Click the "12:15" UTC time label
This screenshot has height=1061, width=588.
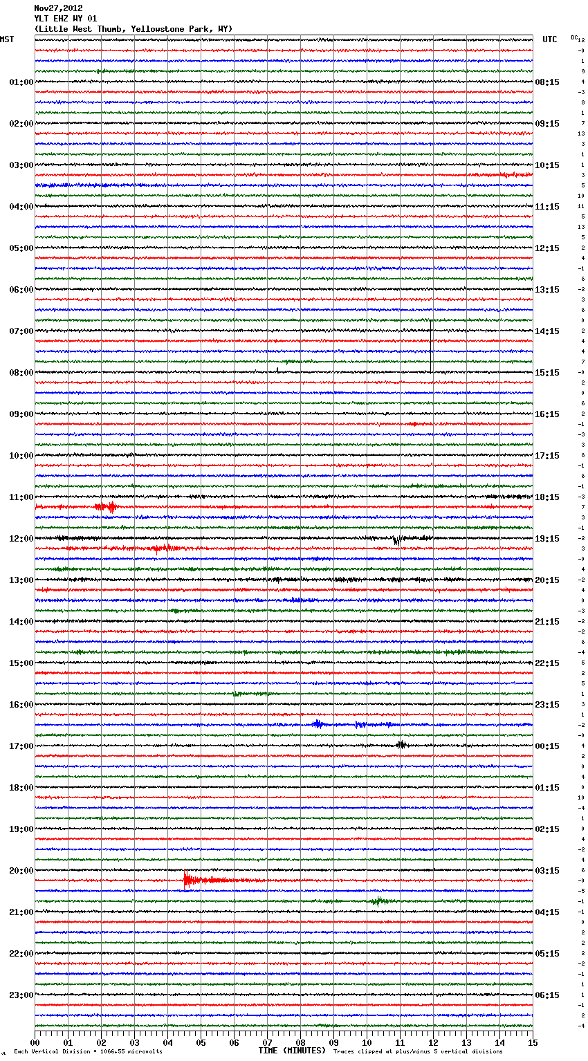[547, 248]
